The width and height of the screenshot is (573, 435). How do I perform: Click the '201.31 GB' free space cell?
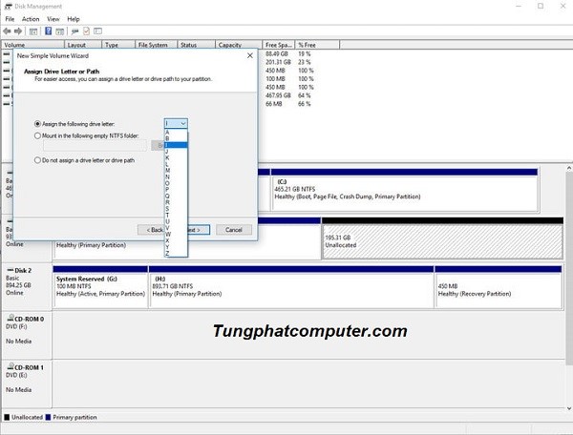278,62
